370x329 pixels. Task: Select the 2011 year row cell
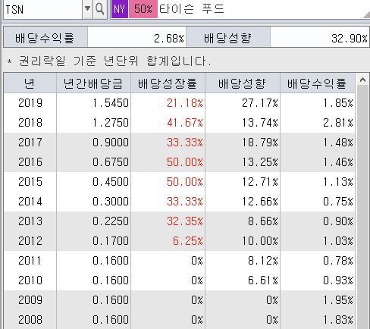30,261
